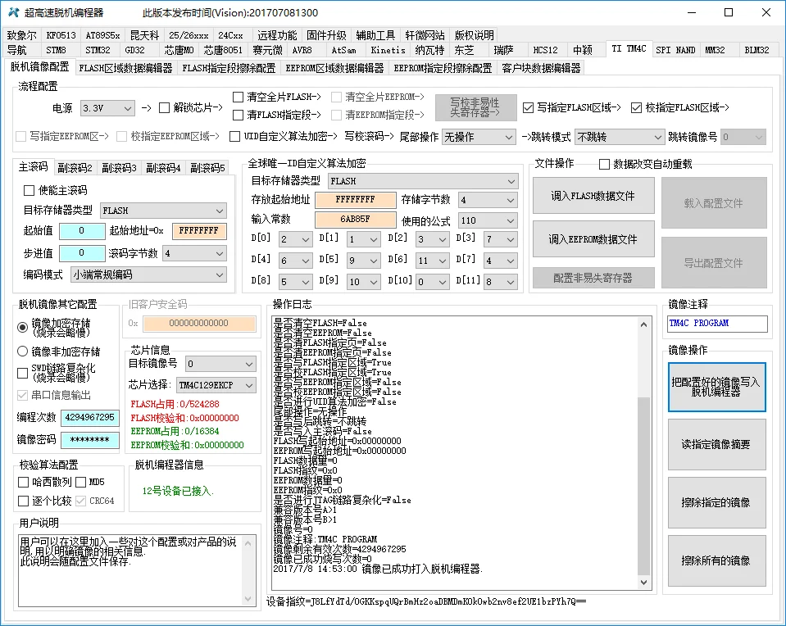Open the 尾部操作 dropdown
The width and height of the screenshot is (786, 626).
click(x=479, y=137)
